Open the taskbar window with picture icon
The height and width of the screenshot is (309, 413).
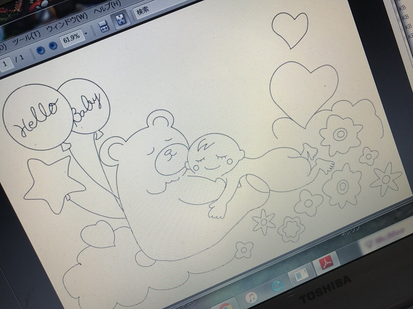point(301,276)
